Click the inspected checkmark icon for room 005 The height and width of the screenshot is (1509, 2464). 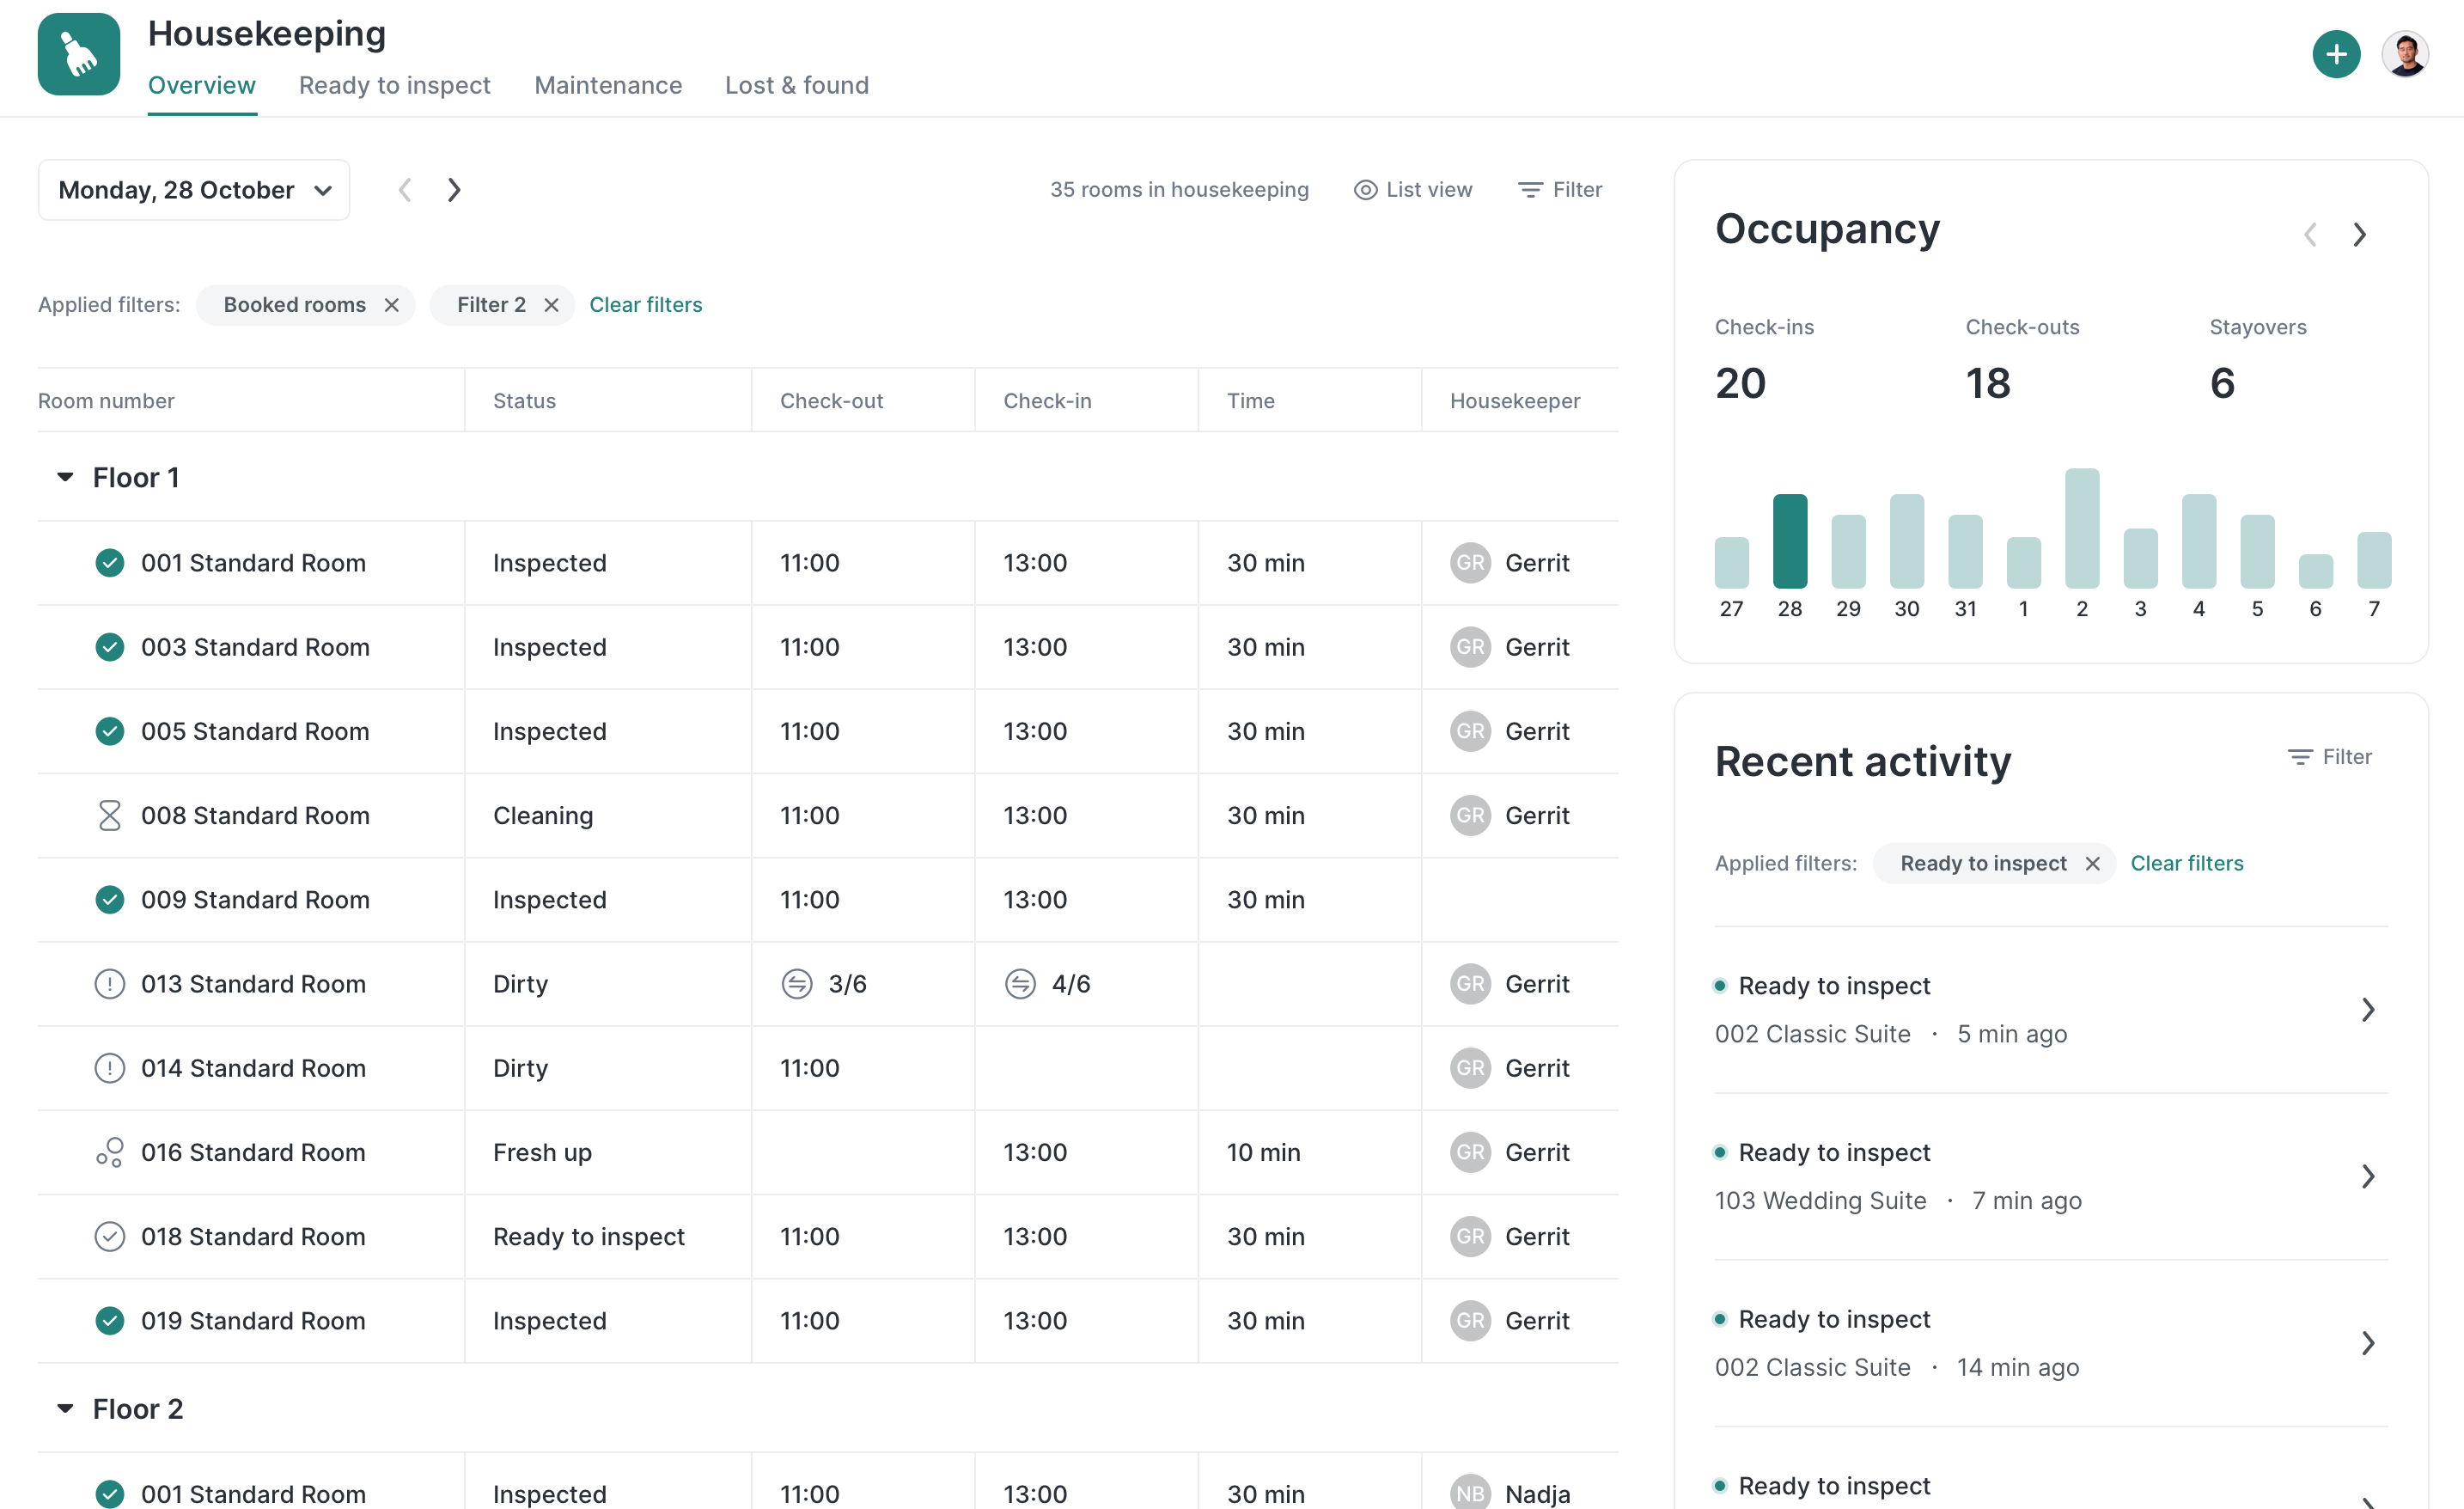click(110, 731)
